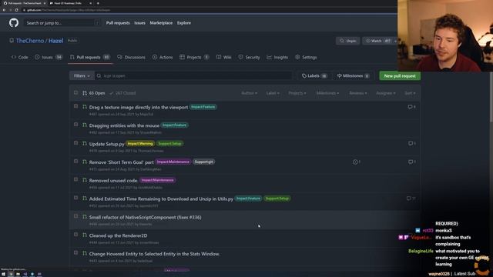Viewport: 493px width, 277px height.
Task: Reload the page with browser refresh icon
Action: pyautogui.click(x=16, y=10)
